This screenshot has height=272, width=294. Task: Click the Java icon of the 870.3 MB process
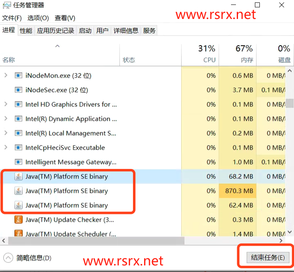tap(19, 191)
